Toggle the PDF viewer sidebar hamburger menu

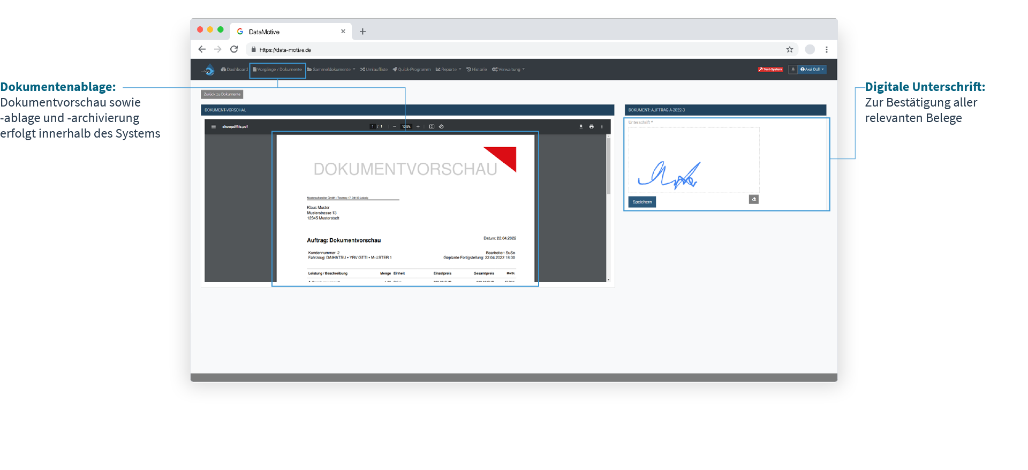click(213, 127)
